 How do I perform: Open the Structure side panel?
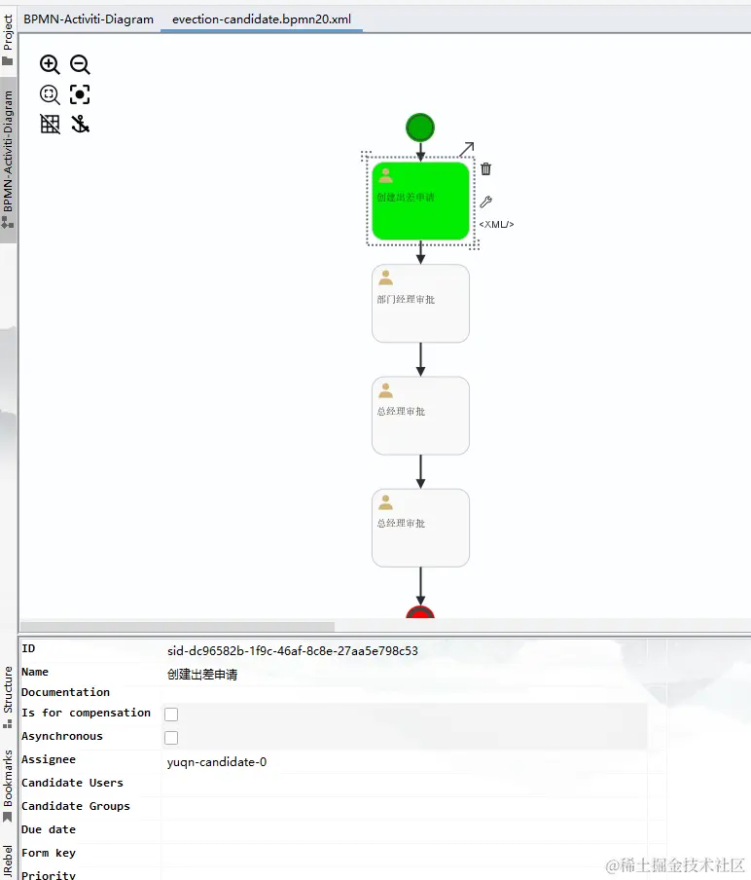[x=9, y=697]
